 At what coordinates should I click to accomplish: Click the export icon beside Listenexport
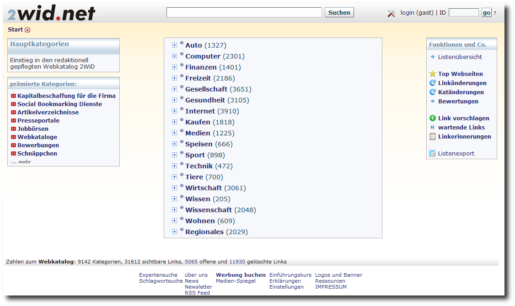click(433, 153)
